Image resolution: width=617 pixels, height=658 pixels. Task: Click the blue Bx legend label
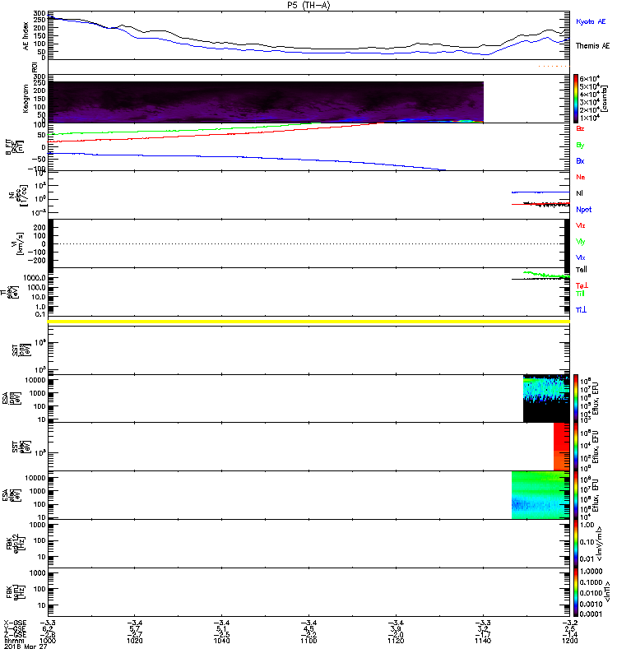[x=580, y=160]
